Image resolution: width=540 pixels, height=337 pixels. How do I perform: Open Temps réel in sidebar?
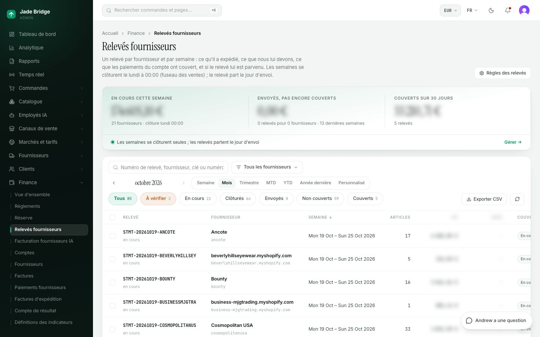point(46,75)
